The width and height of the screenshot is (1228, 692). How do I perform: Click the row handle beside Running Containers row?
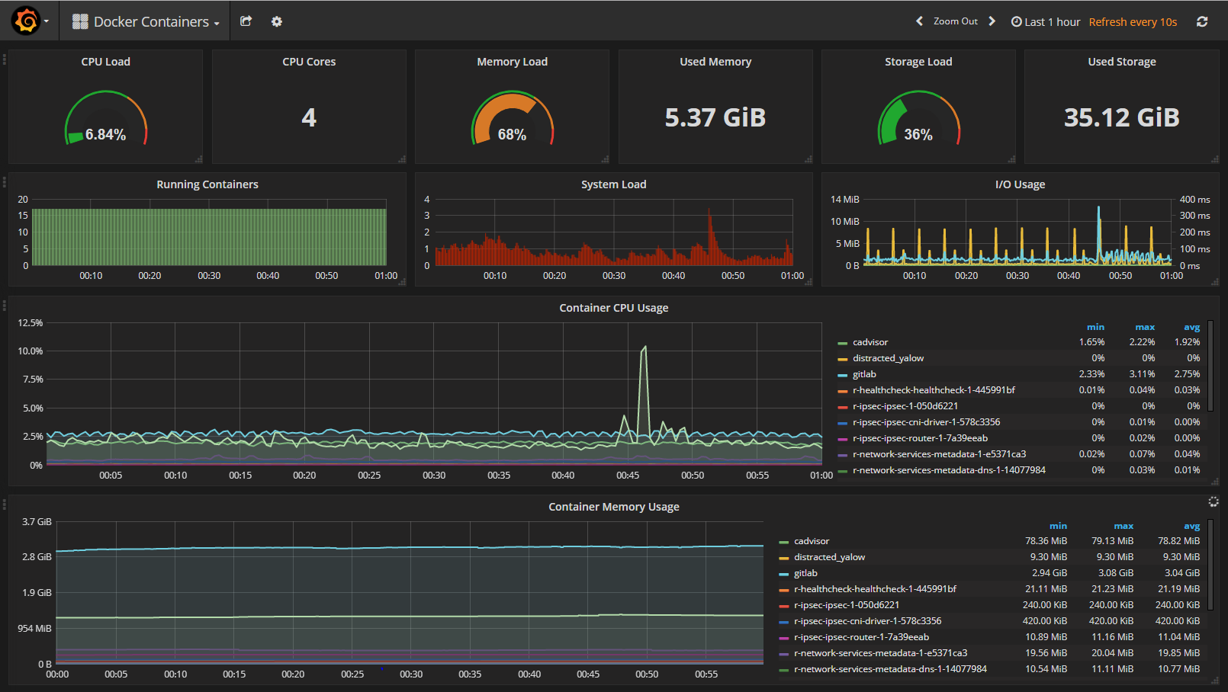point(4,181)
